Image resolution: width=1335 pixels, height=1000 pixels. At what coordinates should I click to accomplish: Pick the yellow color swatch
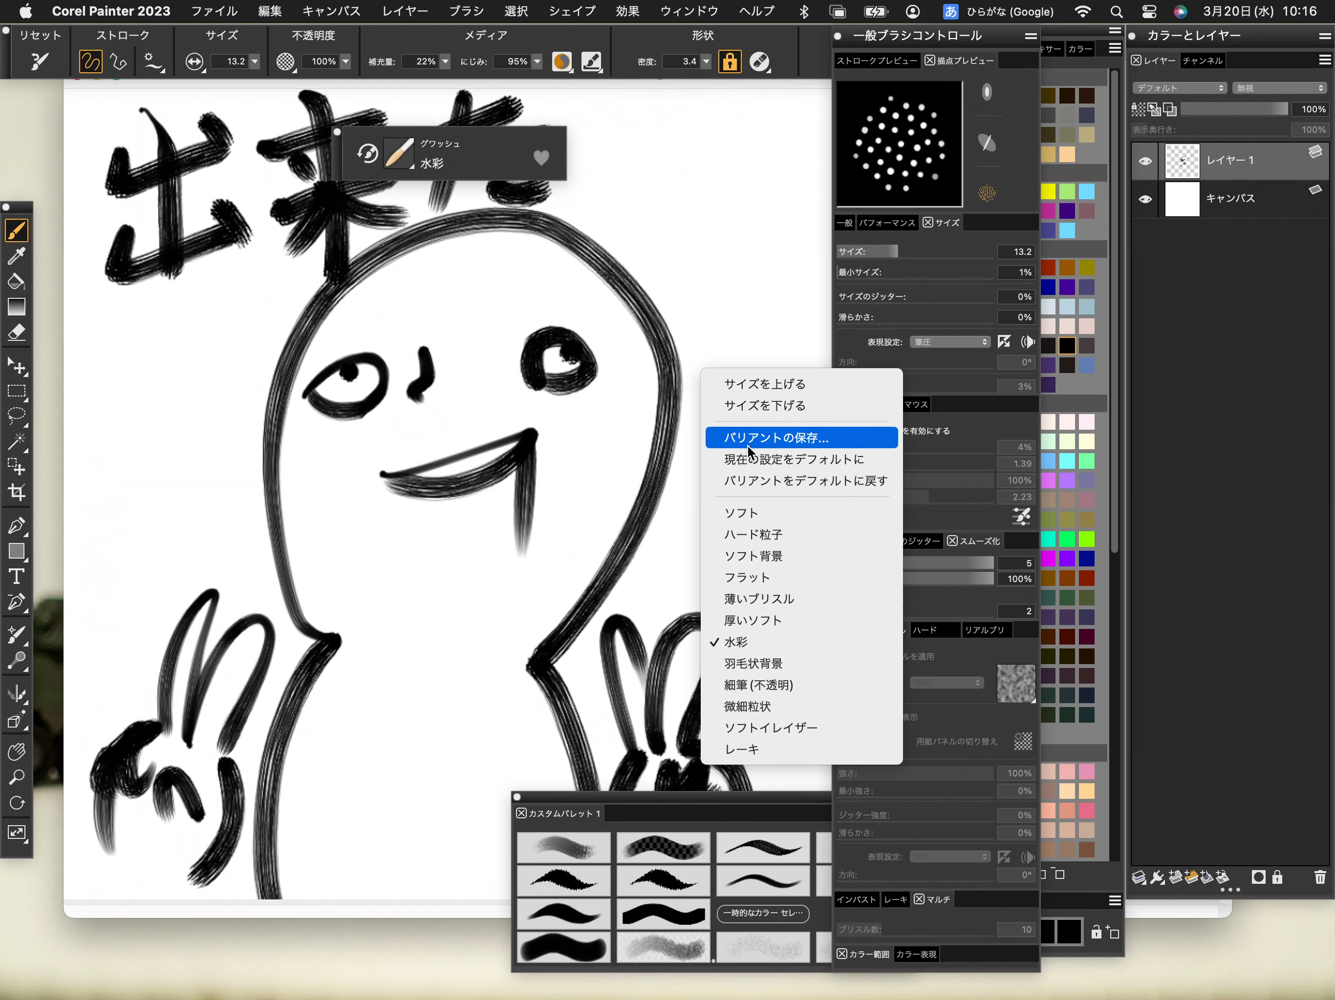pos(1048,192)
